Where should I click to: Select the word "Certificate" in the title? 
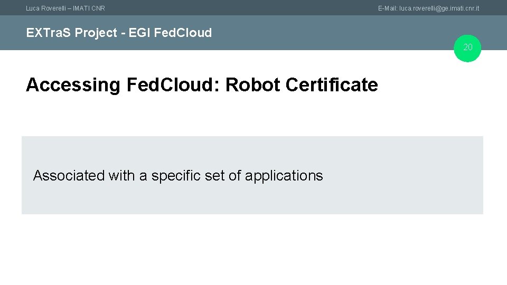point(330,85)
